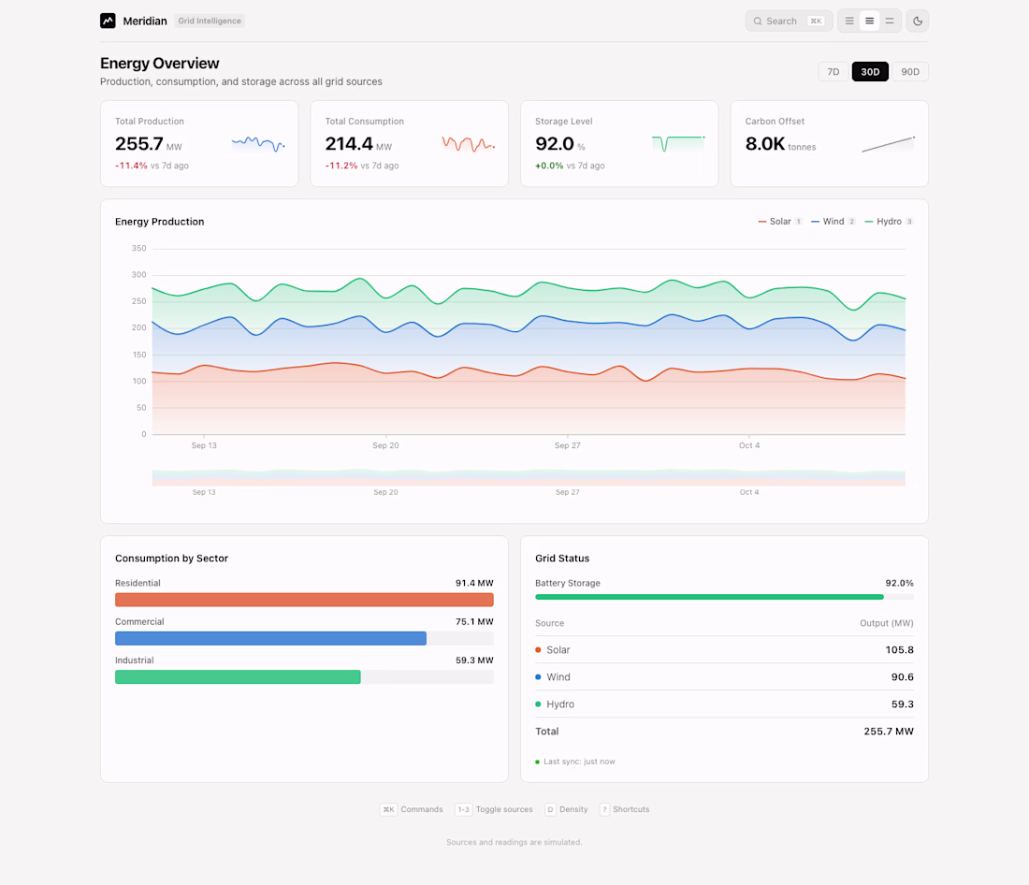The height and width of the screenshot is (885, 1029).
Task: Click the Sep 20 label on the main chart axis
Action: (x=385, y=445)
